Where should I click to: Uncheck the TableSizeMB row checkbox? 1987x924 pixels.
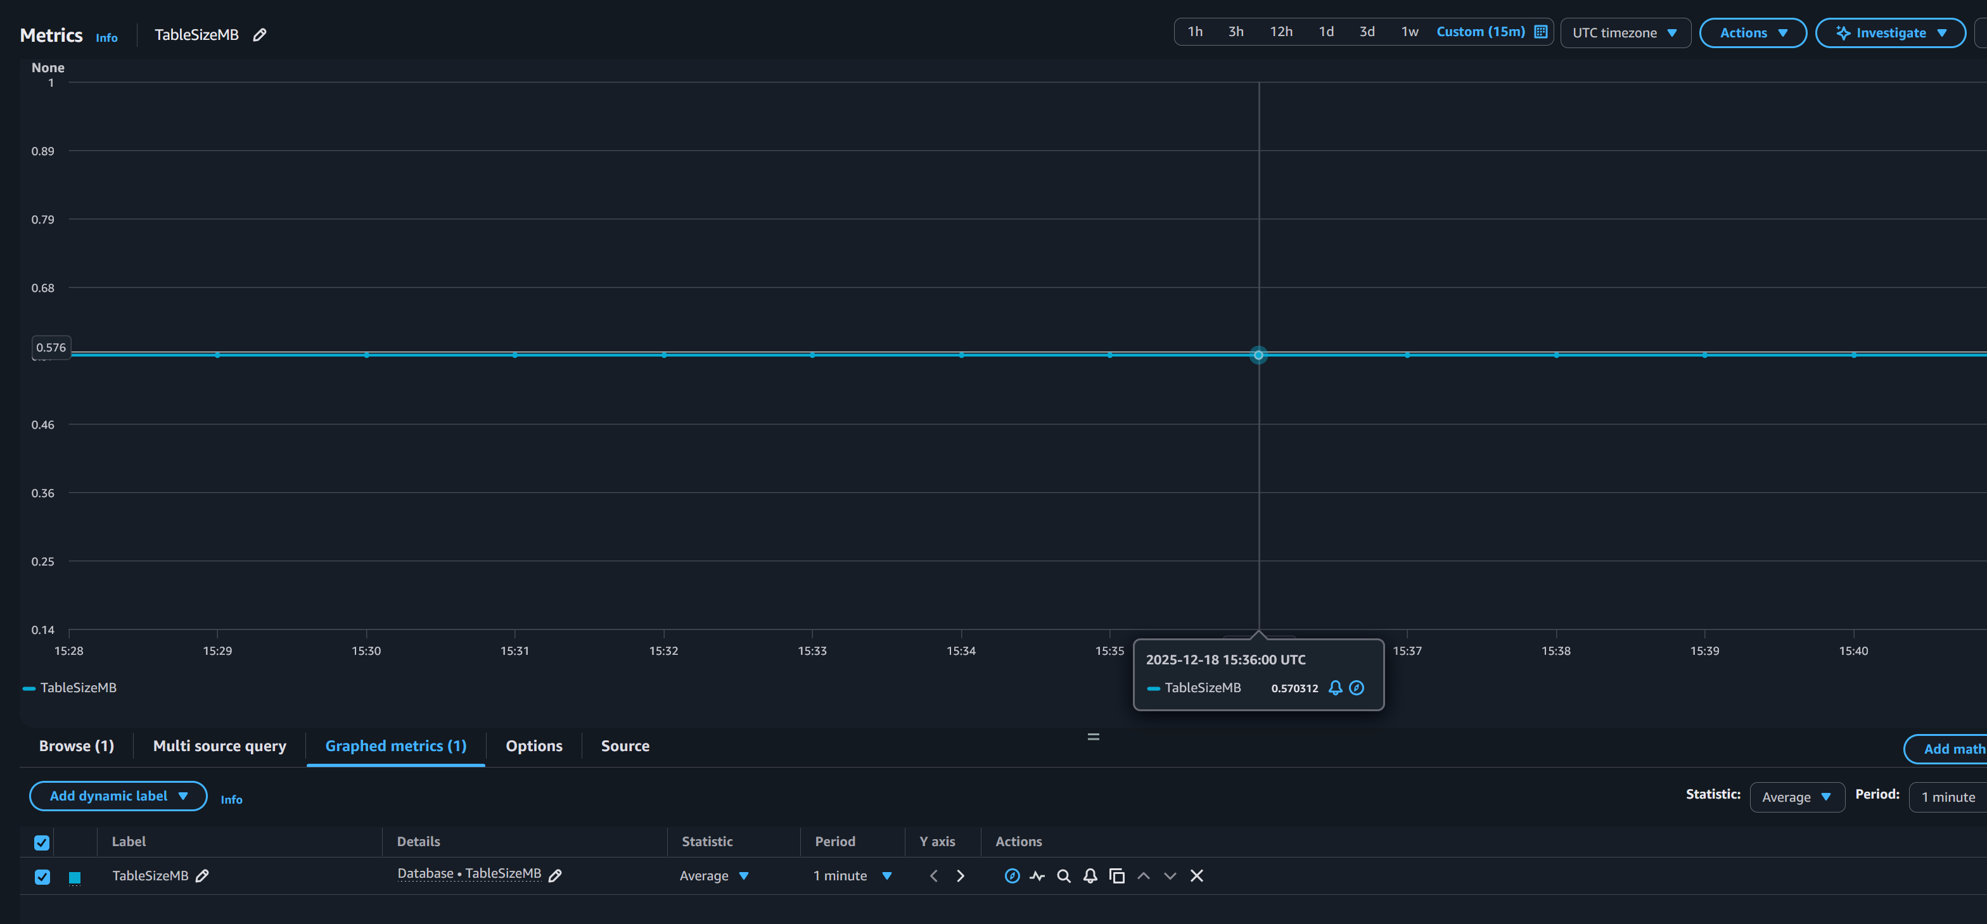42,876
